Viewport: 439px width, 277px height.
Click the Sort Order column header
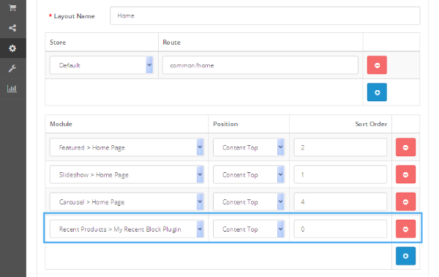tap(371, 124)
